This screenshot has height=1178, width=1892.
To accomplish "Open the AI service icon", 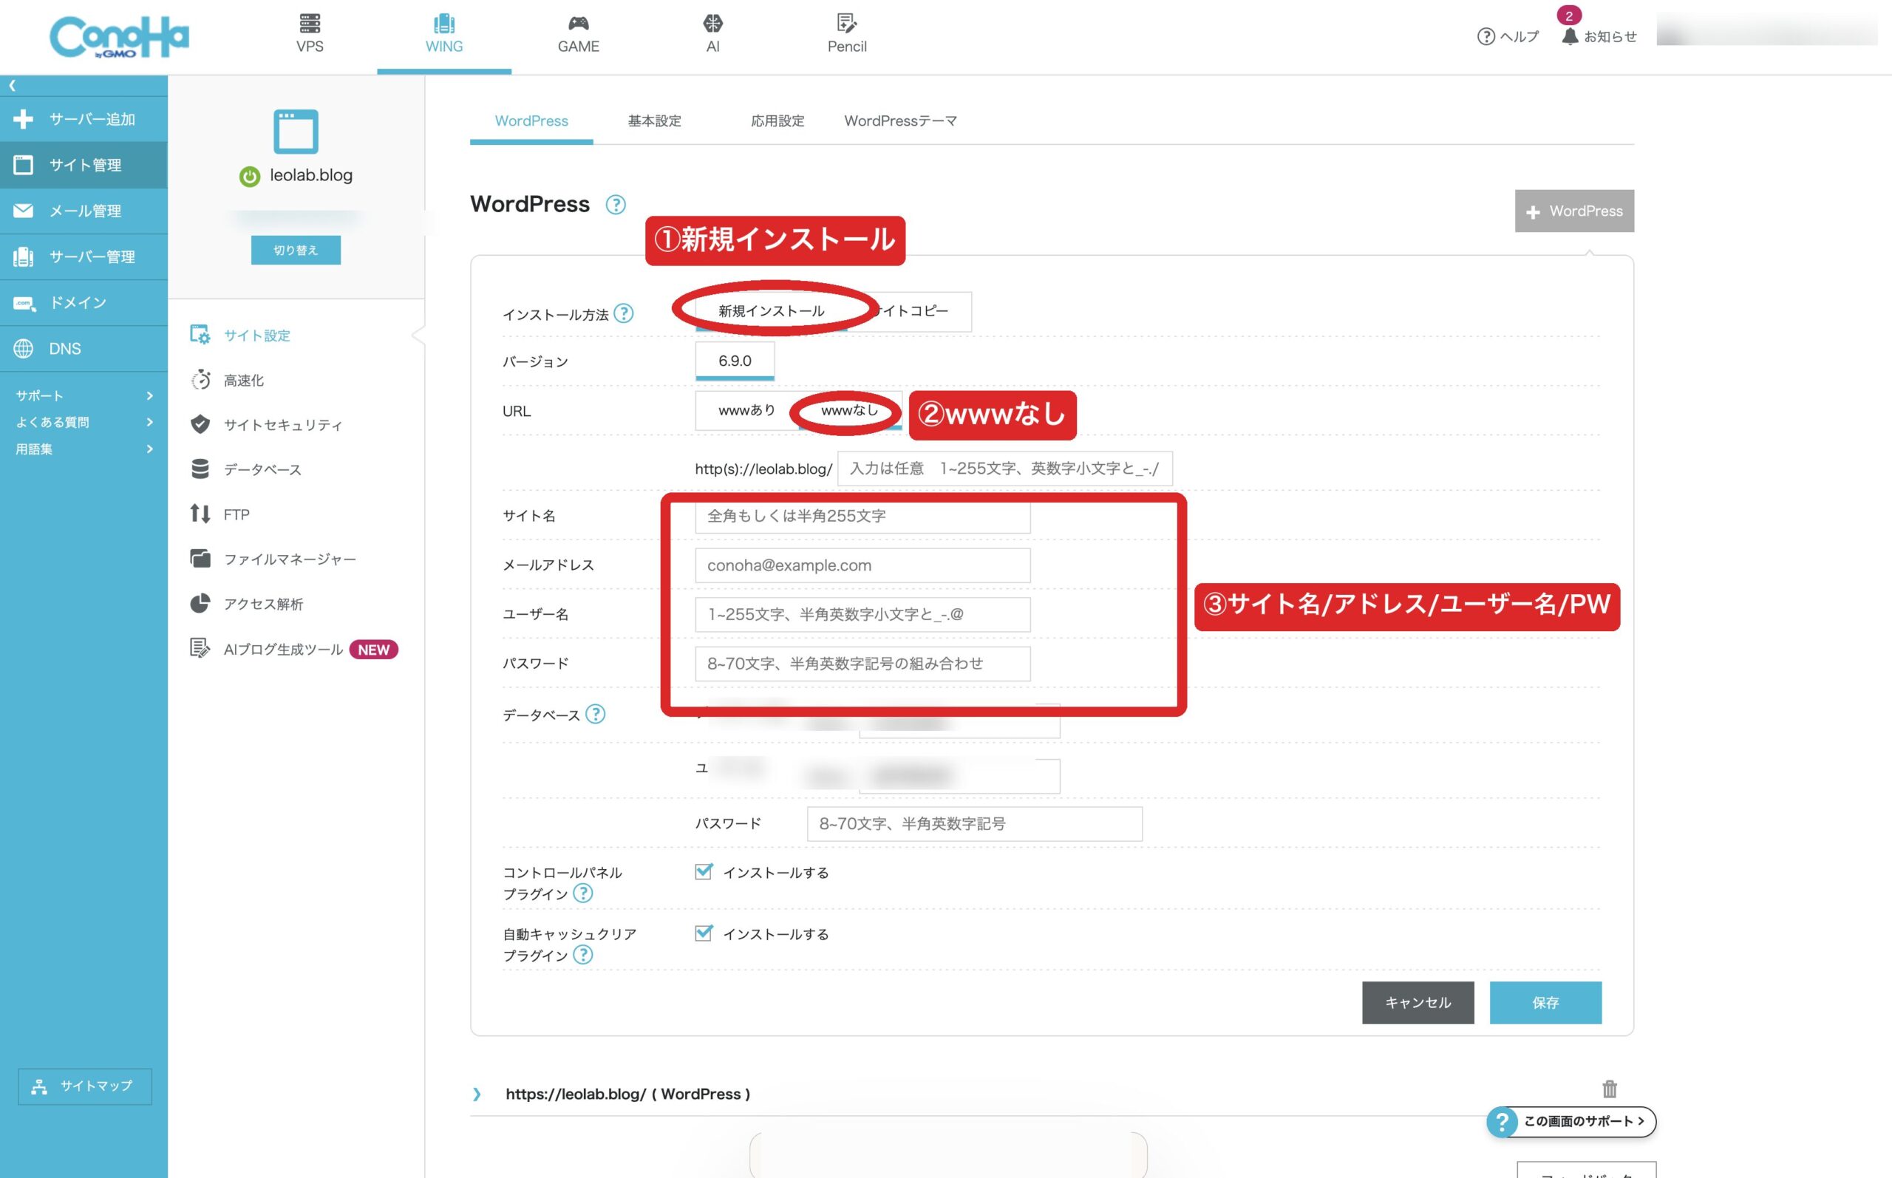I will 712,33.
